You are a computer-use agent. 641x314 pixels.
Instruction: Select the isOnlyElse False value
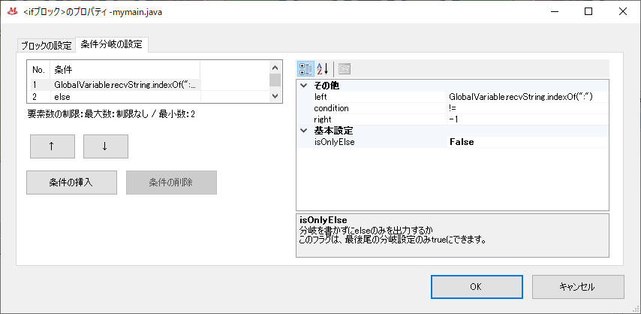click(527, 142)
